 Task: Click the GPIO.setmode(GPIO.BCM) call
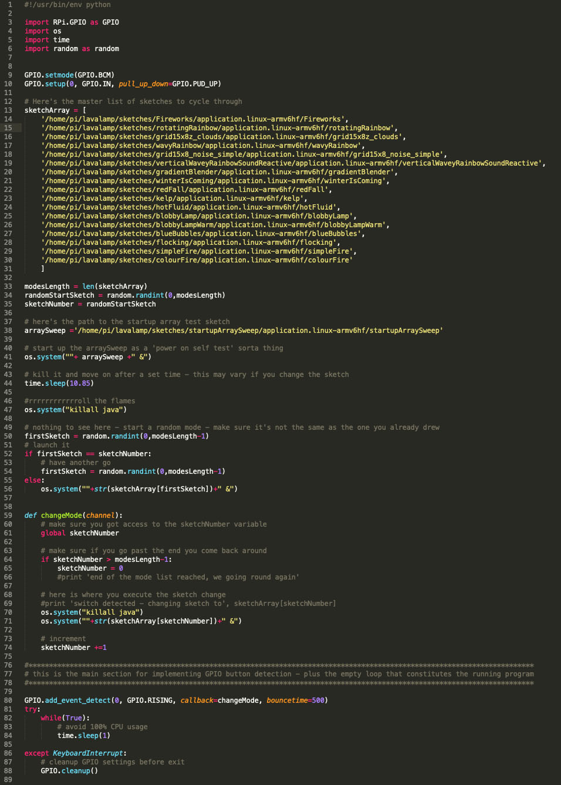69,75
